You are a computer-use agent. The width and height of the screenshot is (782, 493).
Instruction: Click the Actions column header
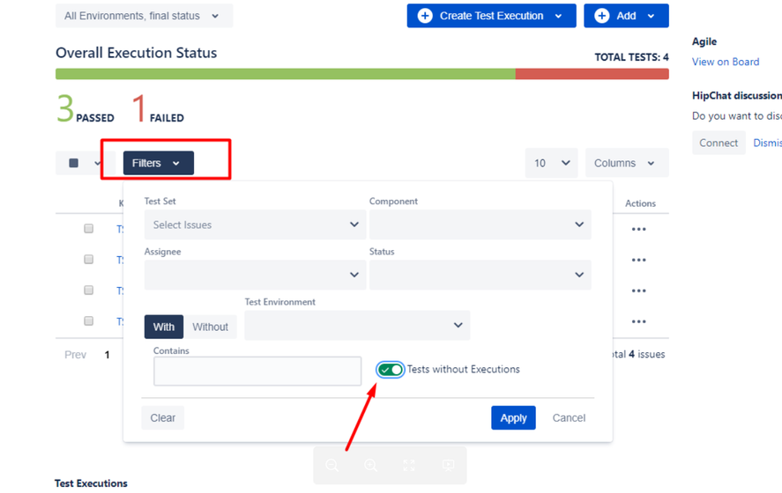tap(640, 203)
